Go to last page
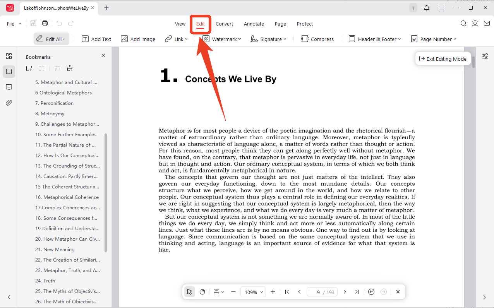494x308 pixels. click(357, 292)
